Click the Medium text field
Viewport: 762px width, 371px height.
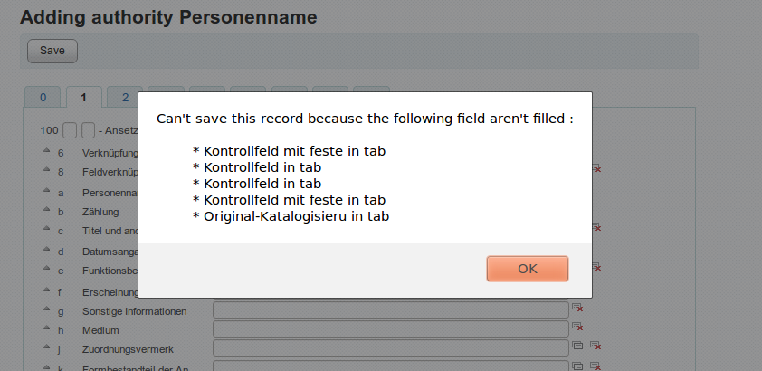tap(390, 329)
